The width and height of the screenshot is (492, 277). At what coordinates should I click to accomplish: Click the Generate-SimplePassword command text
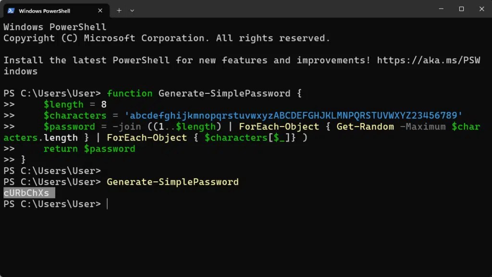(172, 182)
